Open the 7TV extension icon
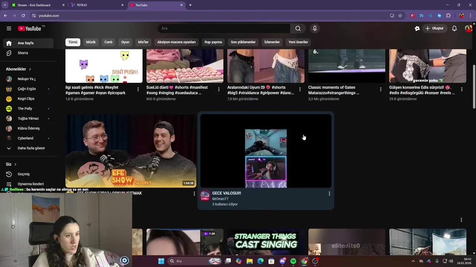 tap(421, 16)
